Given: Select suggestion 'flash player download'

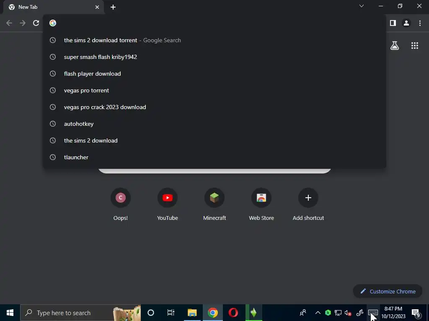Looking at the screenshot, I should (x=214, y=74).
